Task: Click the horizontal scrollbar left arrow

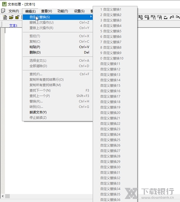Action: pos(3,196)
